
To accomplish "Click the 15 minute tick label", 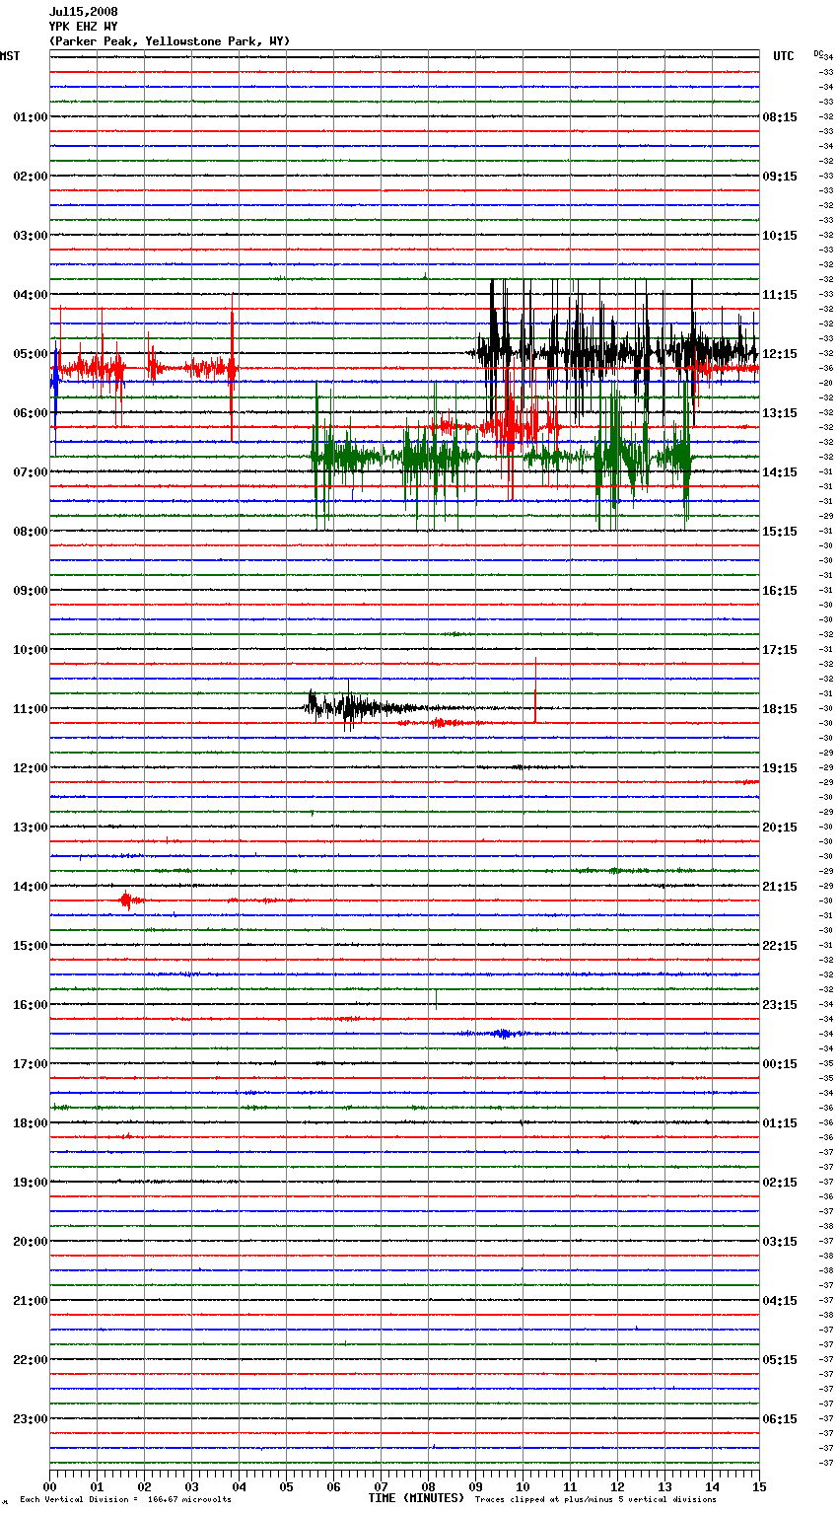I will click(x=759, y=1486).
